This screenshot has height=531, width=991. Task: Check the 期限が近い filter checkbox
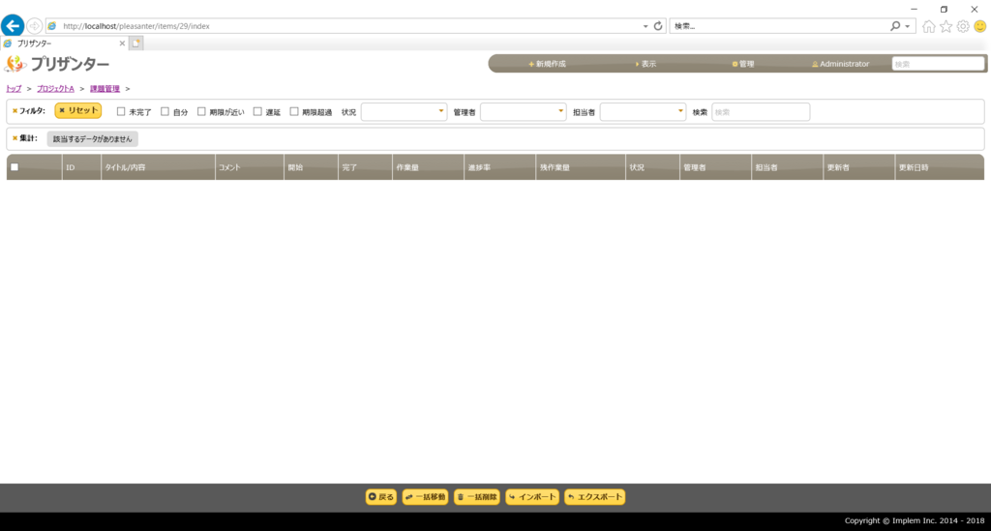[201, 112]
